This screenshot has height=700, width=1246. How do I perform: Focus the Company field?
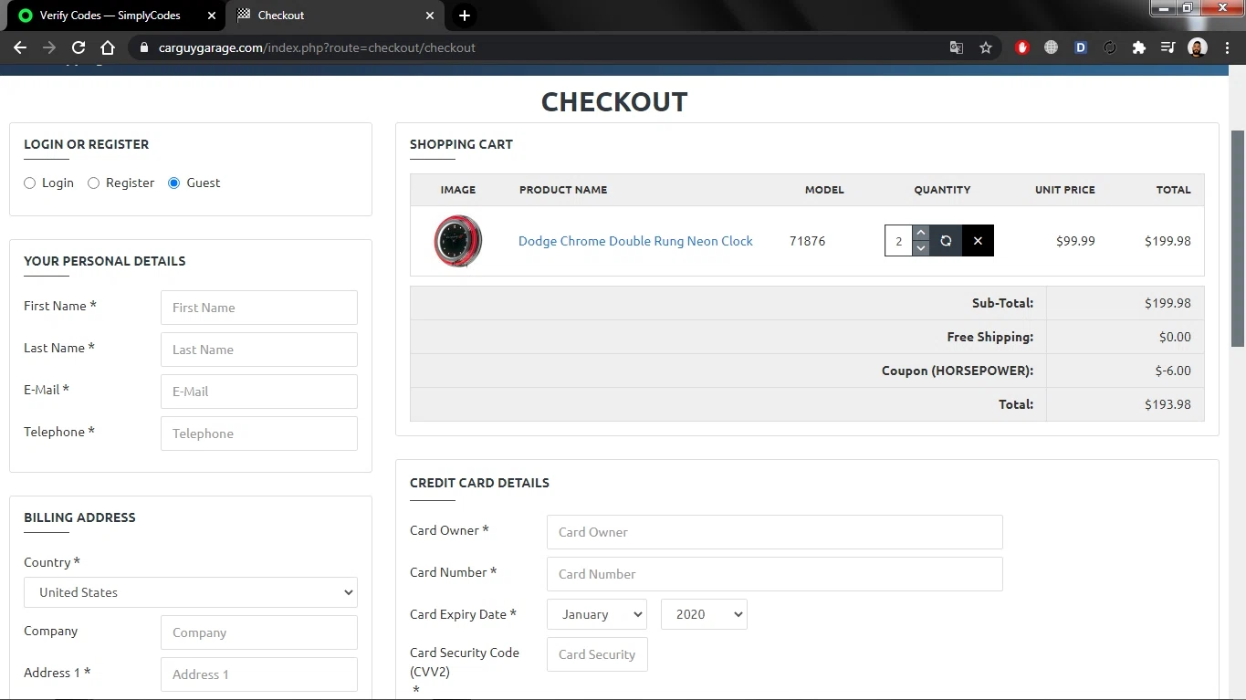pos(259,632)
